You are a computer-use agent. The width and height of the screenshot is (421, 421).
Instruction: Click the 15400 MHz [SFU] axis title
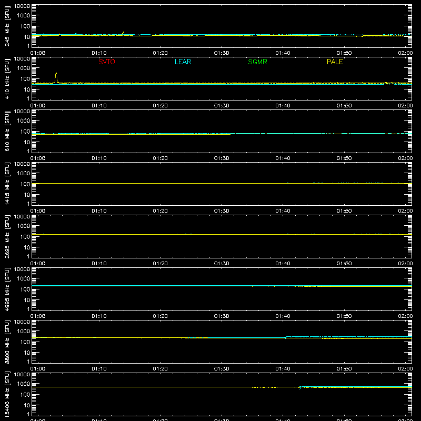coord(7,394)
